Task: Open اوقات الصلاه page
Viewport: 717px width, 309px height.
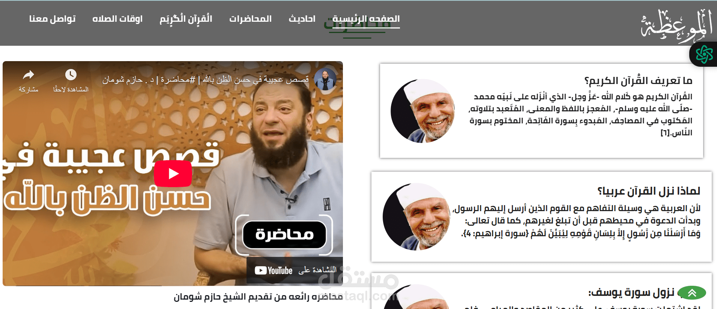Action: coord(117,19)
